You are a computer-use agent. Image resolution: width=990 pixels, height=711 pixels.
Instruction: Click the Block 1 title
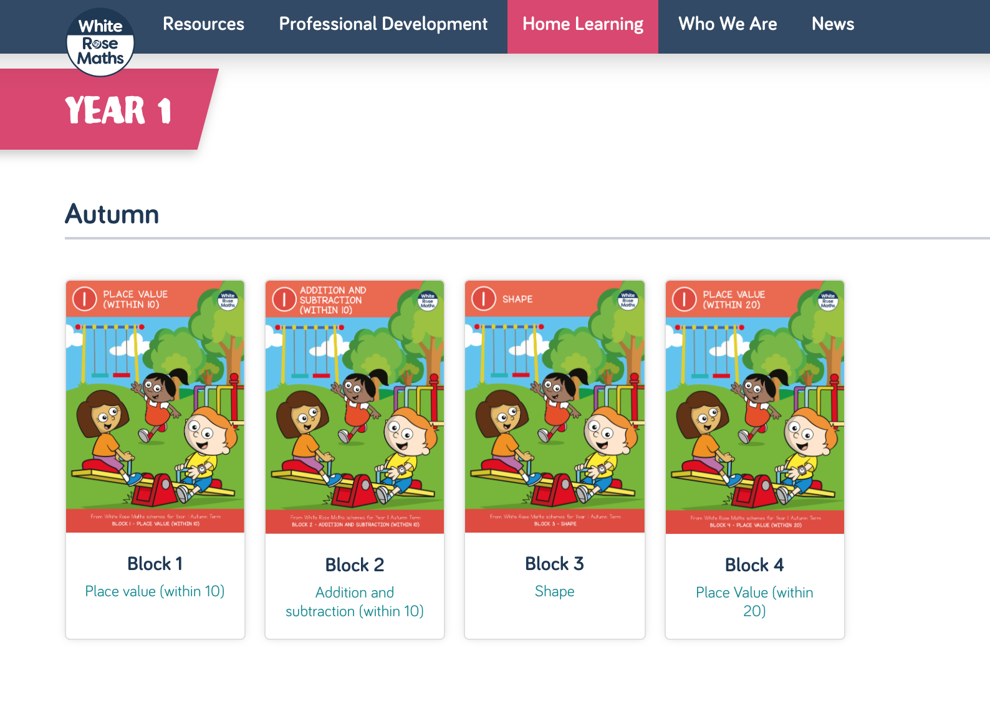click(155, 564)
